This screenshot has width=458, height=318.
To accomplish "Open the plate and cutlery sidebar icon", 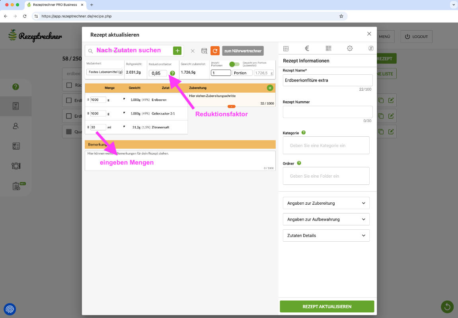I will pyautogui.click(x=16, y=166).
